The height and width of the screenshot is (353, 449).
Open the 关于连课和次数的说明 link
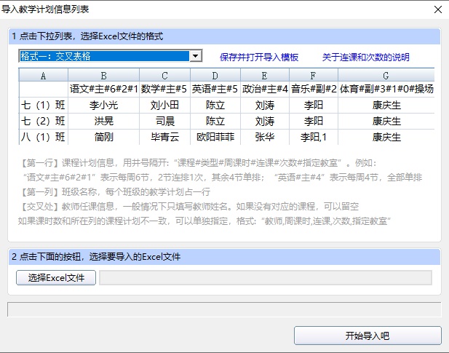click(x=365, y=57)
